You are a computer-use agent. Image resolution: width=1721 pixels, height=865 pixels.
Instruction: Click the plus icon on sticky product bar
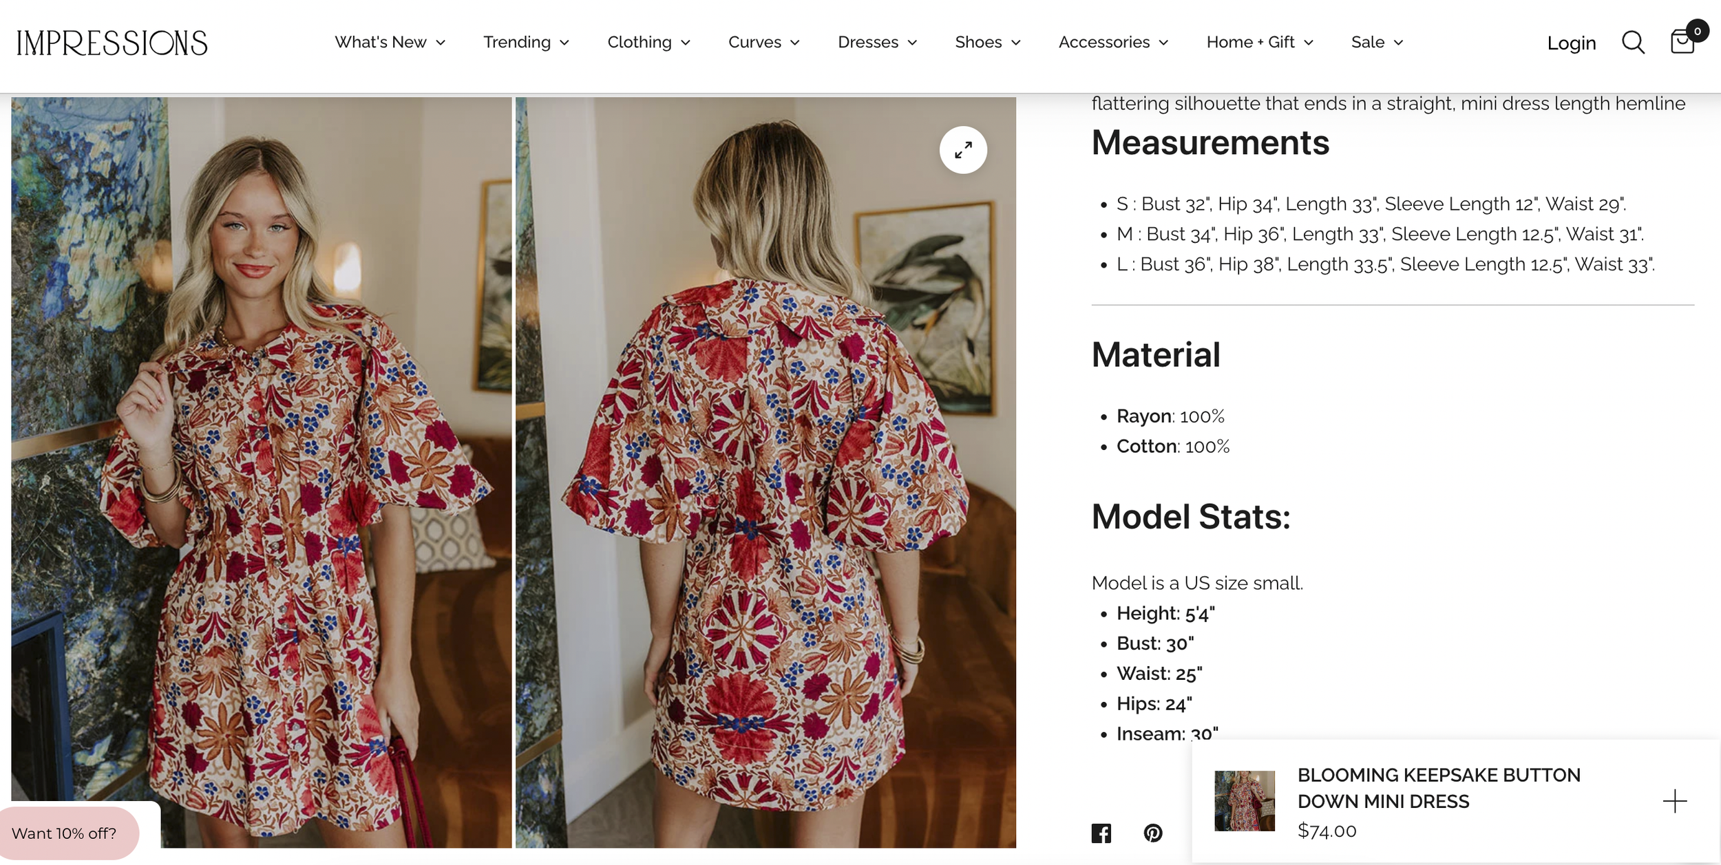(1674, 801)
